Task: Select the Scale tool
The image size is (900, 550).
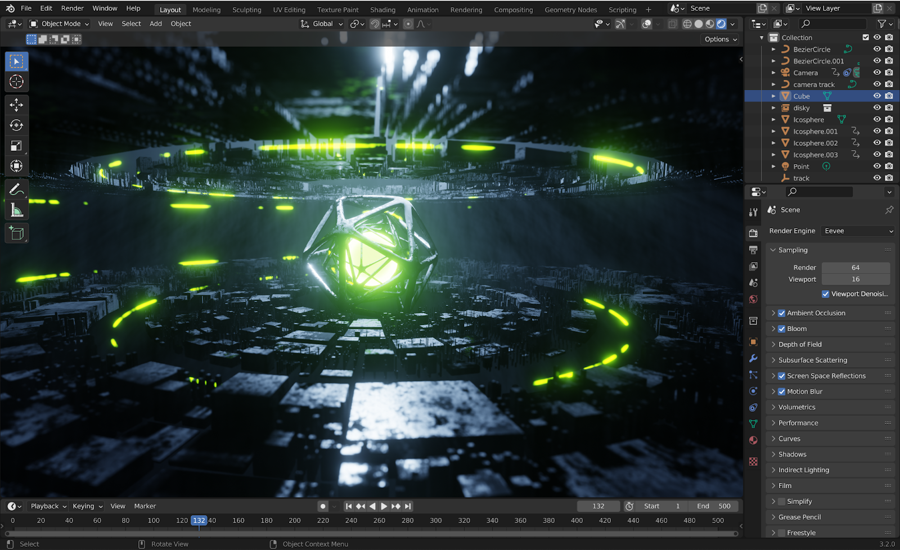Action: [16, 146]
